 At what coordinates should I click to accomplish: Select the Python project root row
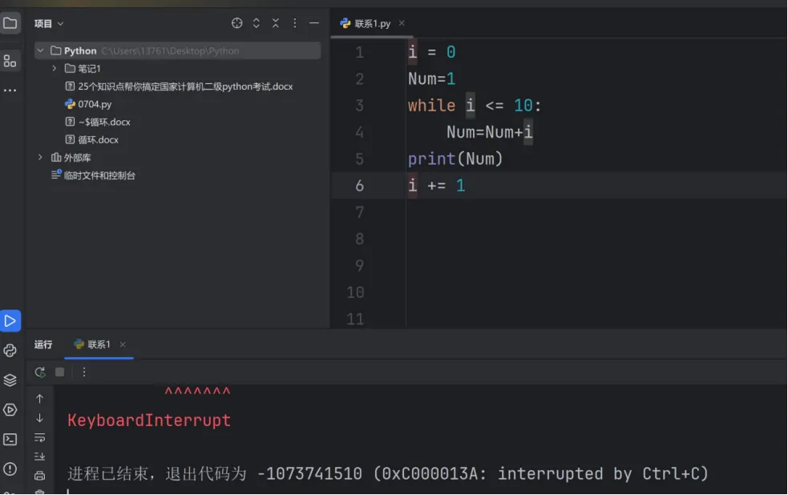pos(177,50)
